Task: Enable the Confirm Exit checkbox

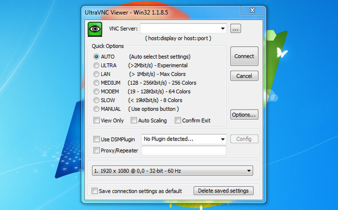Action: click(x=178, y=120)
